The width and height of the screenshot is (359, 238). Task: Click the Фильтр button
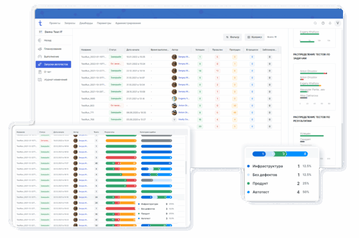coord(233,37)
